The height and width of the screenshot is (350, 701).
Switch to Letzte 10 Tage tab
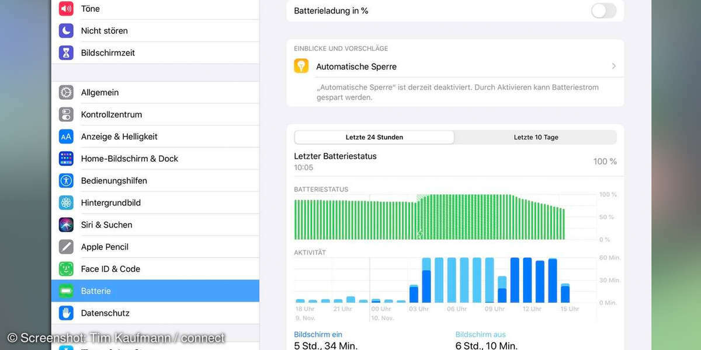(x=536, y=137)
